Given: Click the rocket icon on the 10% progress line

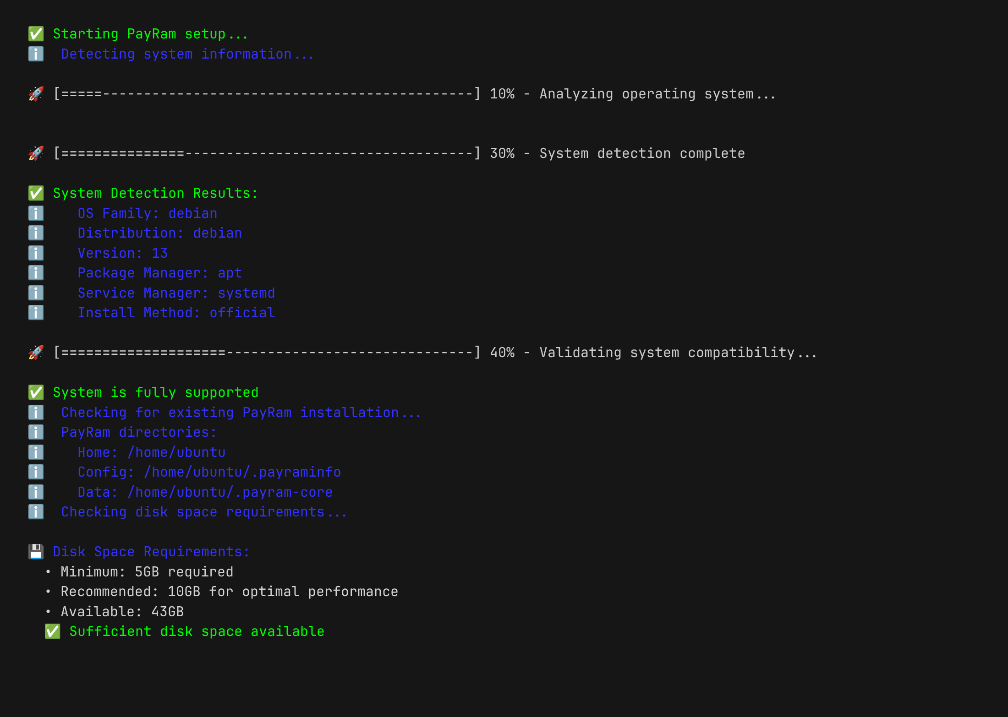Looking at the screenshot, I should click(x=36, y=94).
